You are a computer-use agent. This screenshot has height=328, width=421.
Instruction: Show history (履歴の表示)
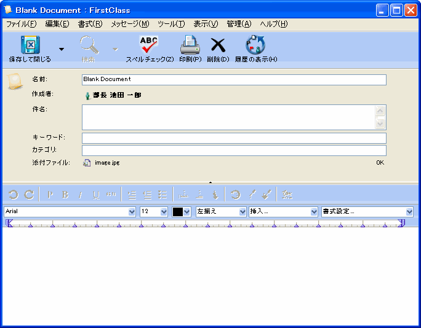(255, 46)
